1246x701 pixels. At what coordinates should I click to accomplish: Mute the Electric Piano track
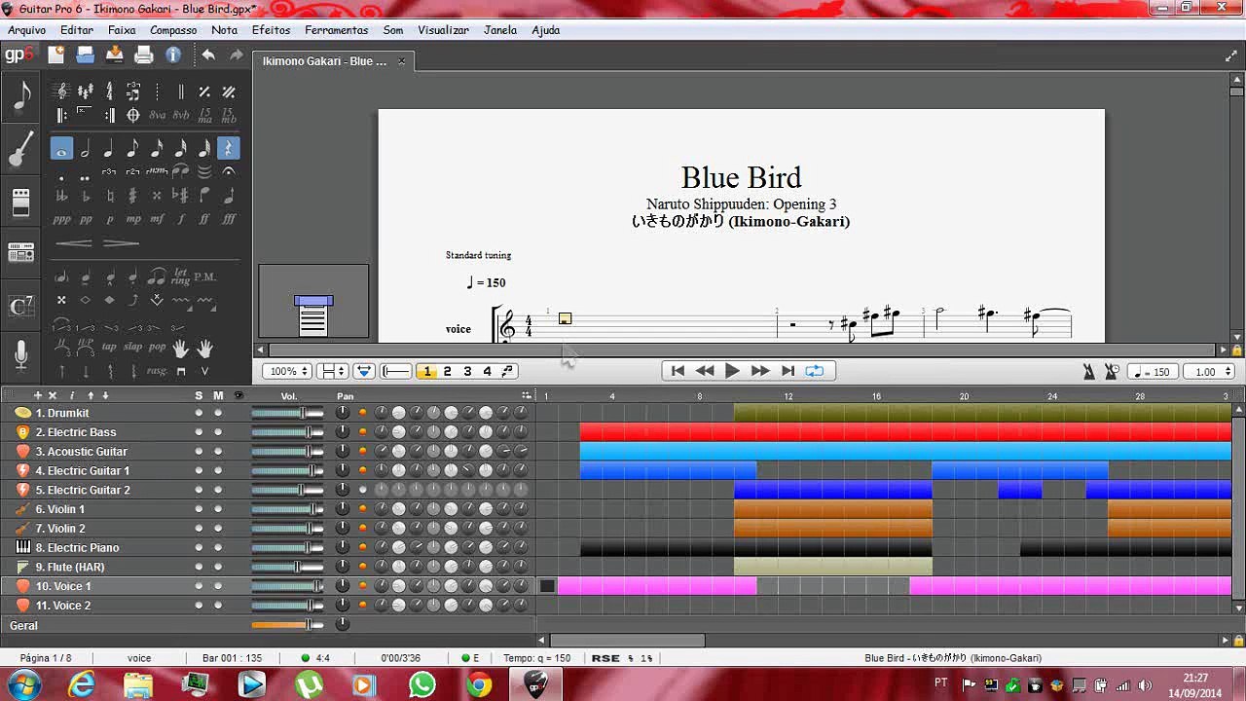(218, 548)
